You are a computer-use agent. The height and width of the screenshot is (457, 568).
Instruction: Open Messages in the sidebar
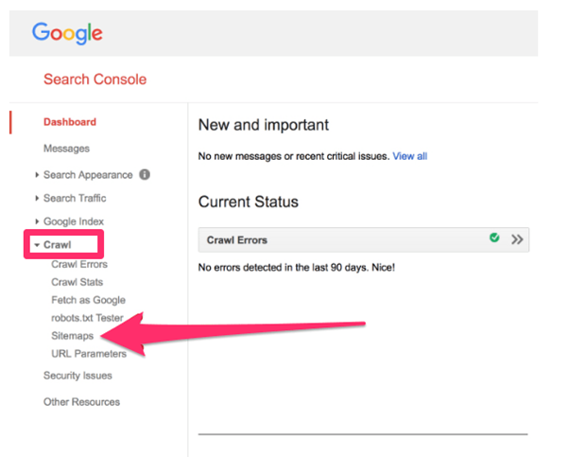tap(66, 149)
